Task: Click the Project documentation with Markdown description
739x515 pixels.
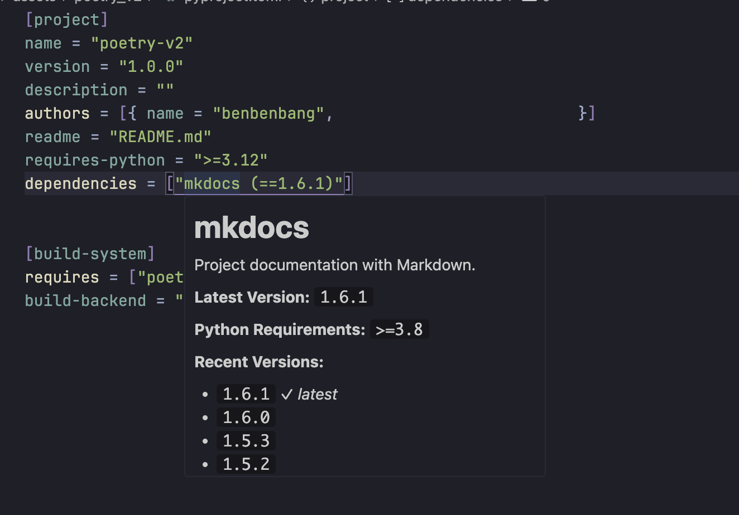Action: 335,265
